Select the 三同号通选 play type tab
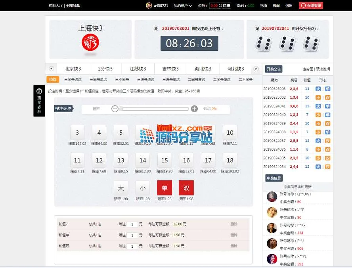This screenshot has height=268, width=352. [73, 80]
